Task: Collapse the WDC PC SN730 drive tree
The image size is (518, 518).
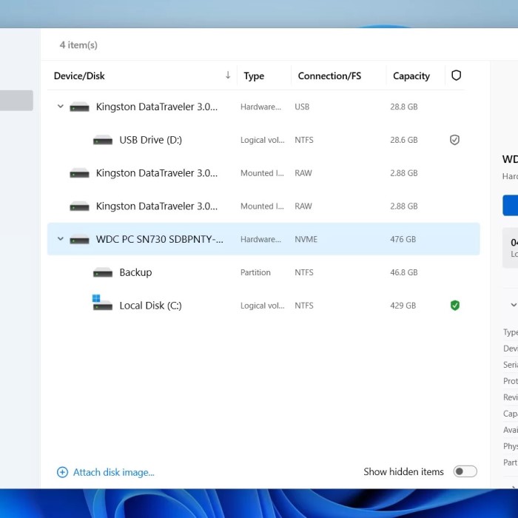Action: pyautogui.click(x=61, y=238)
